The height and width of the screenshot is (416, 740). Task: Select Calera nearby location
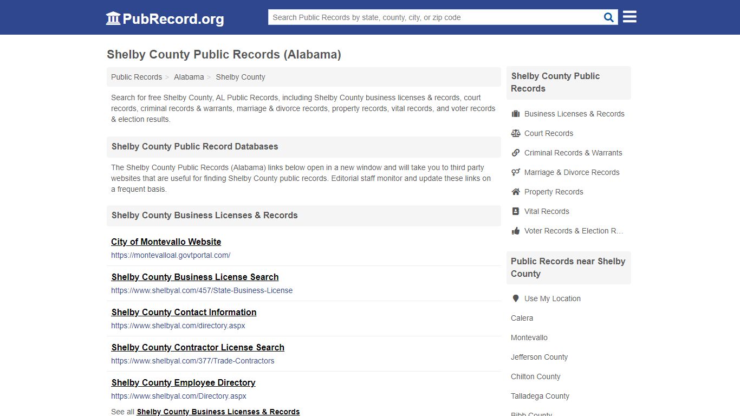[x=522, y=318]
